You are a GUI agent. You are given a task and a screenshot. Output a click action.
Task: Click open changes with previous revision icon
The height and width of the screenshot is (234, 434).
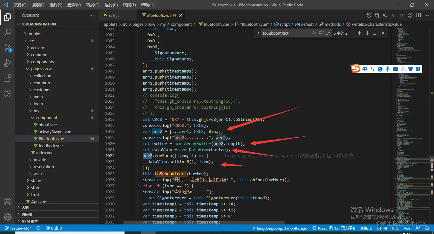tap(385, 15)
